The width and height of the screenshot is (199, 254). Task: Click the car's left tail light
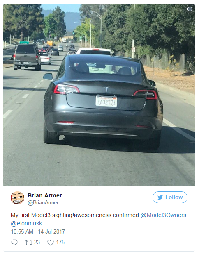pos(66,89)
